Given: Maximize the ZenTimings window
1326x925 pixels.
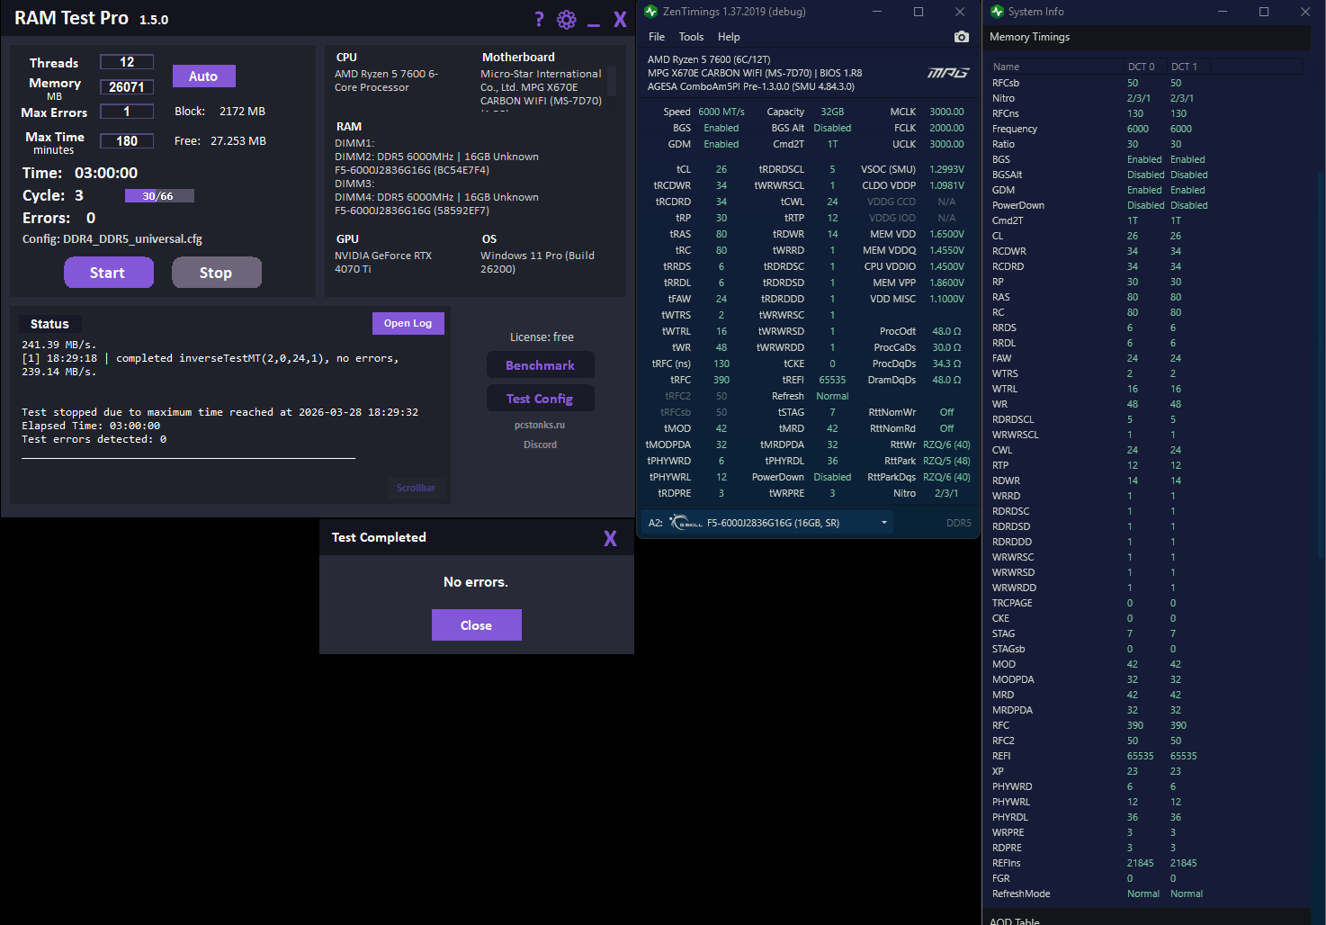Looking at the screenshot, I should [918, 12].
